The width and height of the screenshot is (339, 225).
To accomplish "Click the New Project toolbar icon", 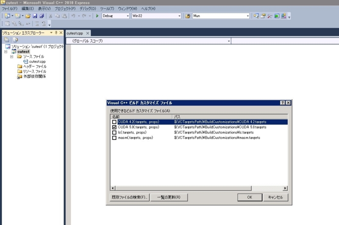I will point(7,16).
